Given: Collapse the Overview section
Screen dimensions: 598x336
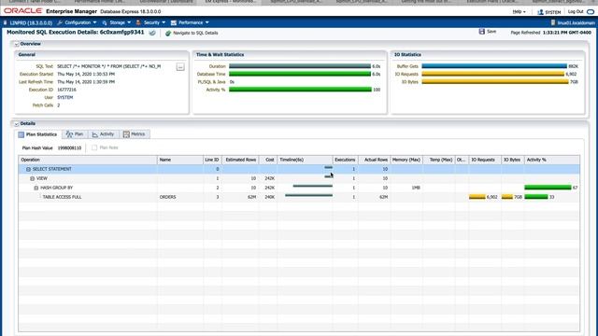Looking at the screenshot, I should 17,44.
